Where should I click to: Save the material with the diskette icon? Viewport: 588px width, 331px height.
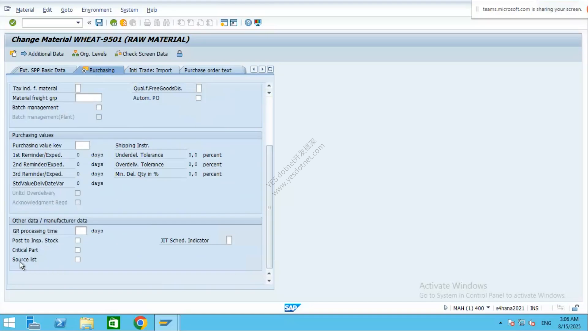click(x=99, y=23)
